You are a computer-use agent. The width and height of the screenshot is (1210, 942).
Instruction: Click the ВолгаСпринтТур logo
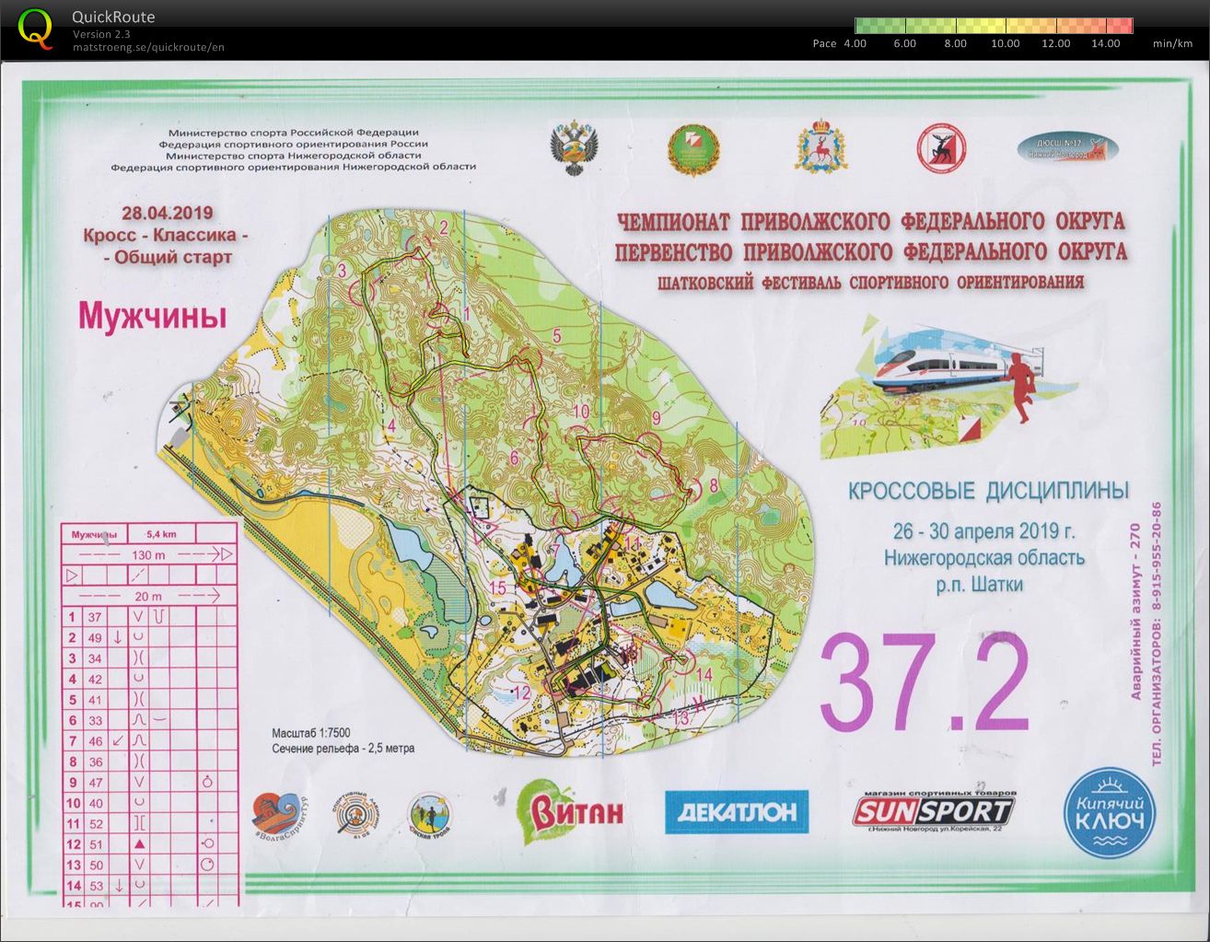pos(280,815)
